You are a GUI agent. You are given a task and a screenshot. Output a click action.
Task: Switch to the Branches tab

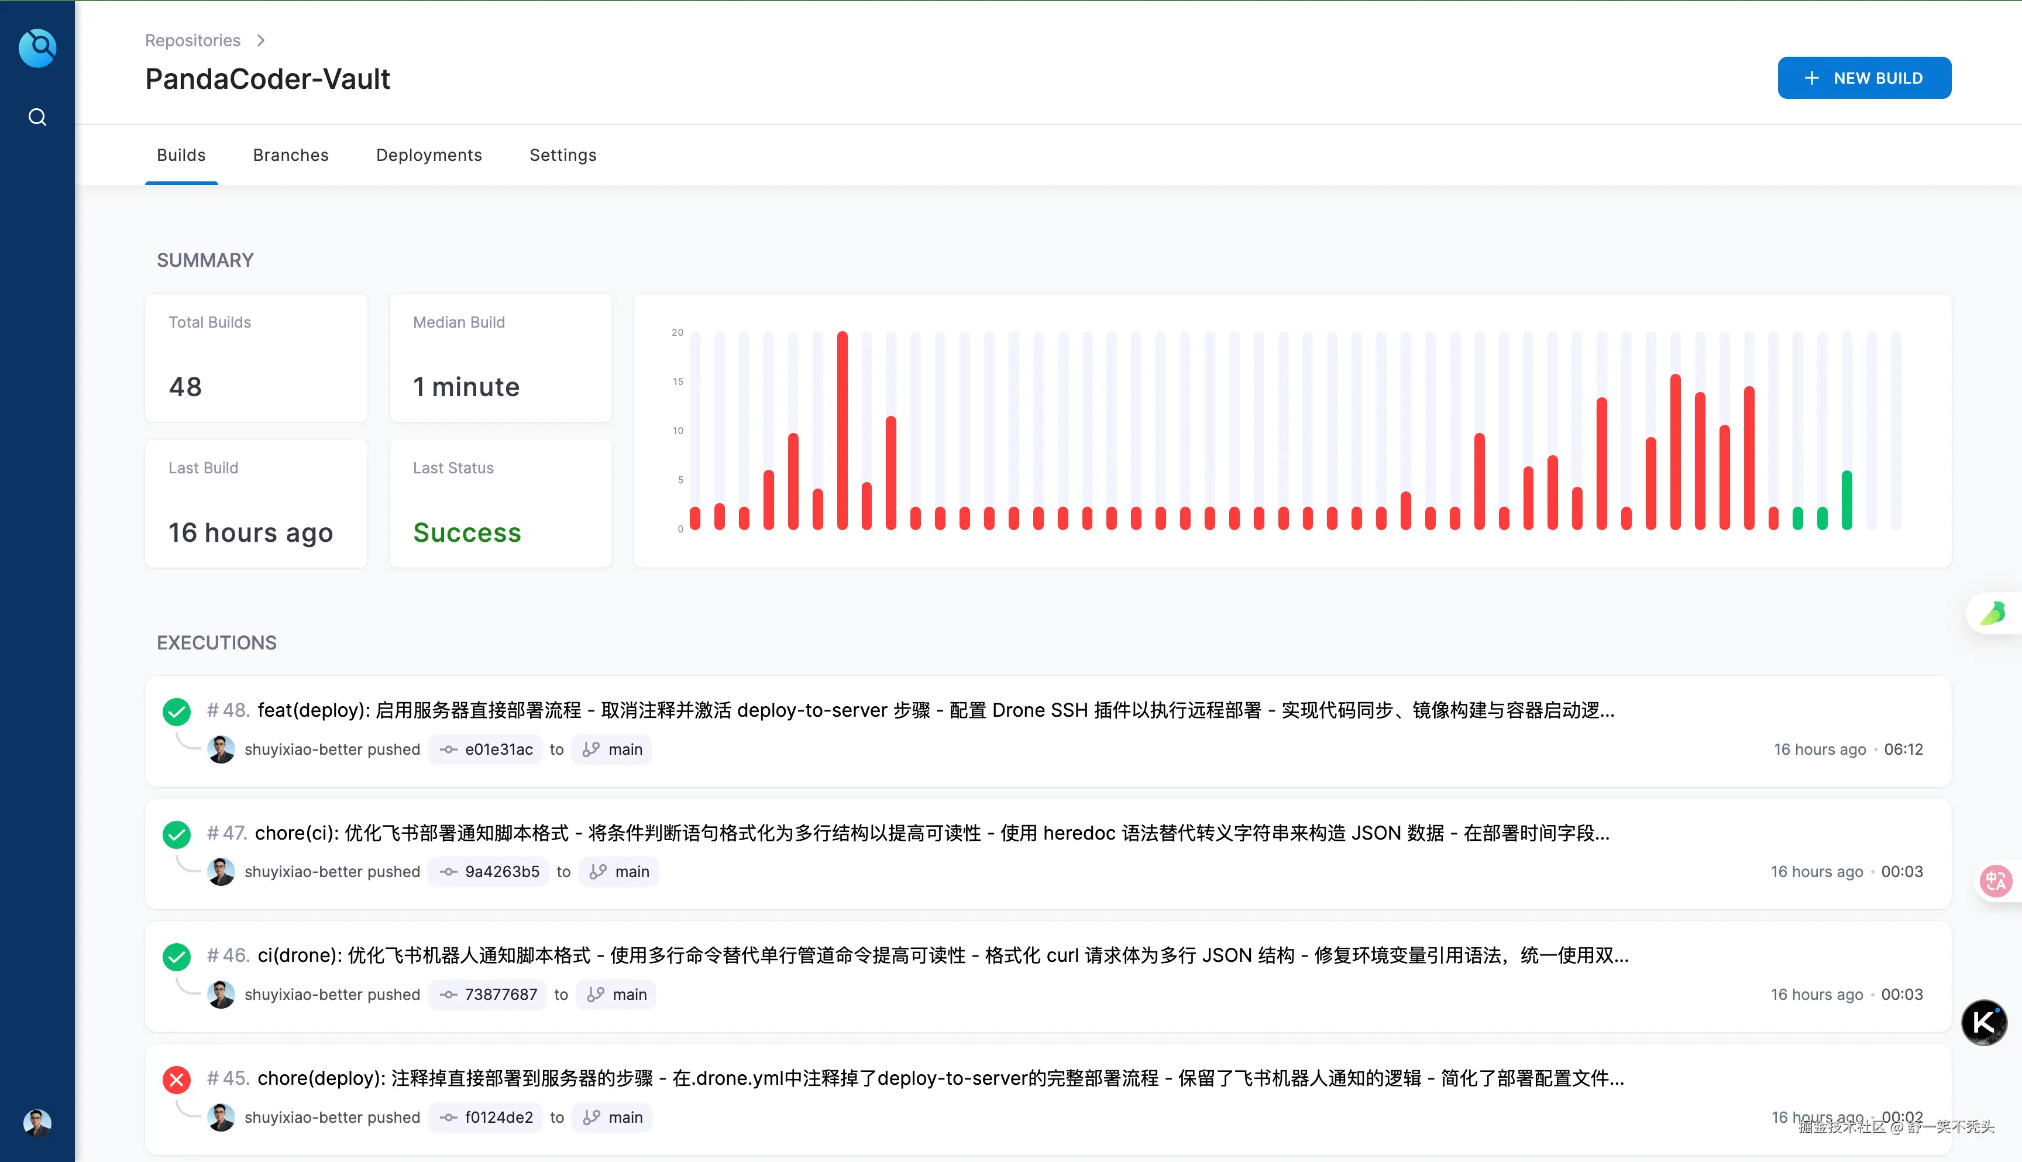pos(290,155)
